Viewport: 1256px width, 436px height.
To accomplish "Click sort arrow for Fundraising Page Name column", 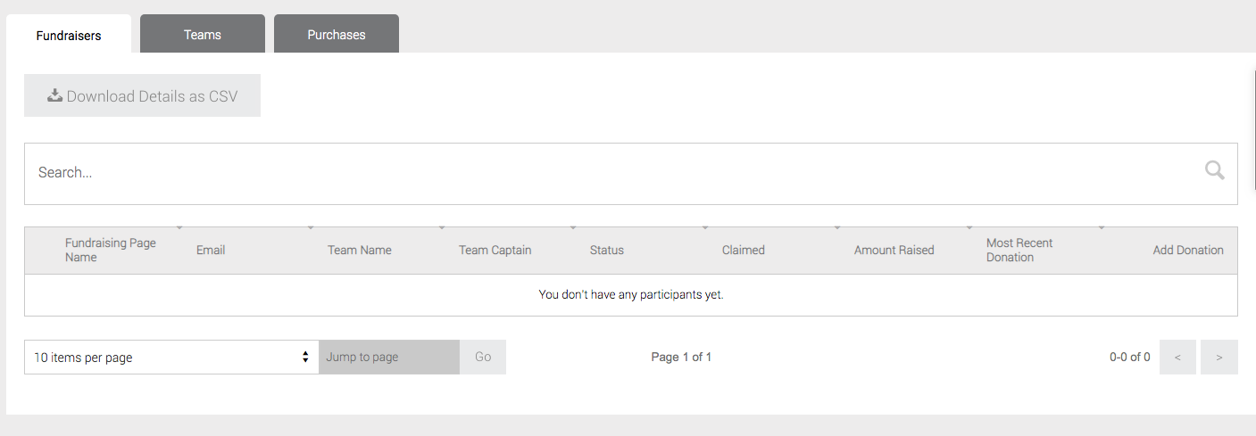I will [179, 228].
